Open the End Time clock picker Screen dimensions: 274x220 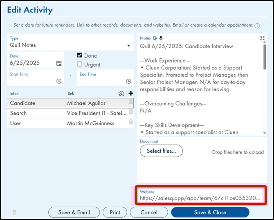click(128, 81)
